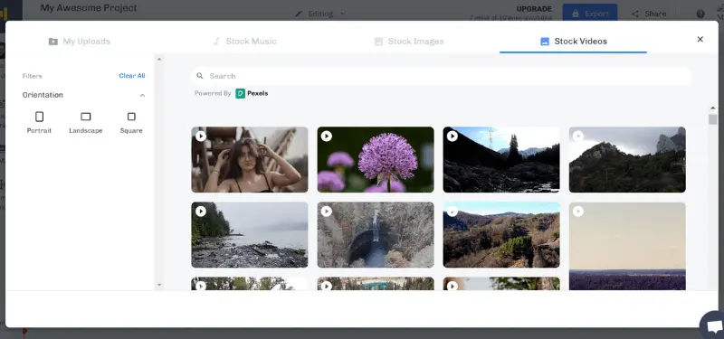The image size is (724, 339).
Task: Filter by Portrait orientation
Action: [x=39, y=123]
